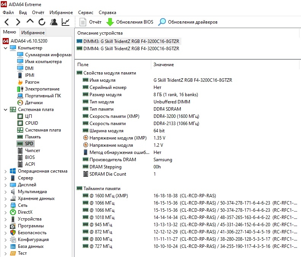The height and width of the screenshot is (257, 301).
Task: Expand the Хранение данных node
Action: pos(6,198)
